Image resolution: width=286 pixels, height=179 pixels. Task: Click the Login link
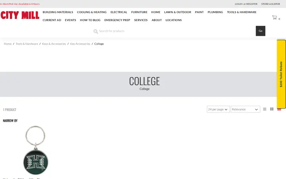pyautogui.click(x=239, y=4)
